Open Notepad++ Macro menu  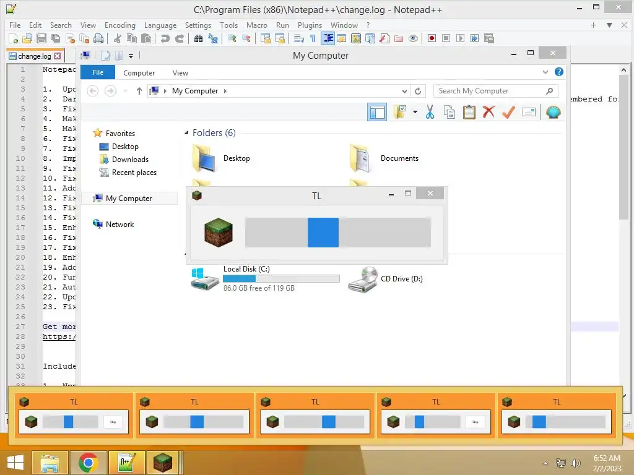tap(257, 25)
